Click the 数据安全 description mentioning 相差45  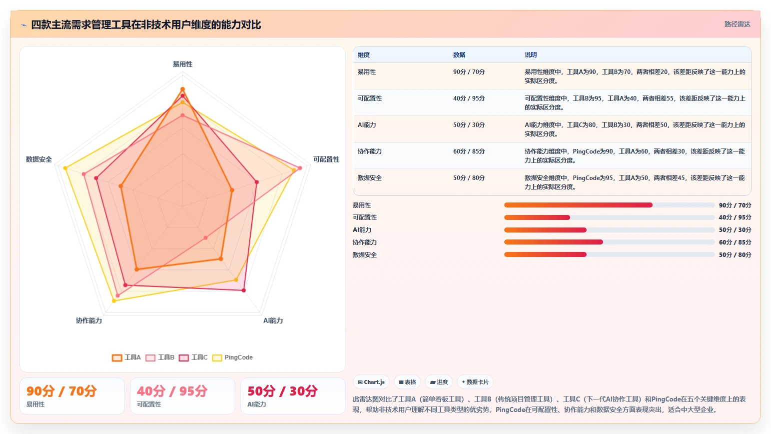[x=635, y=182]
